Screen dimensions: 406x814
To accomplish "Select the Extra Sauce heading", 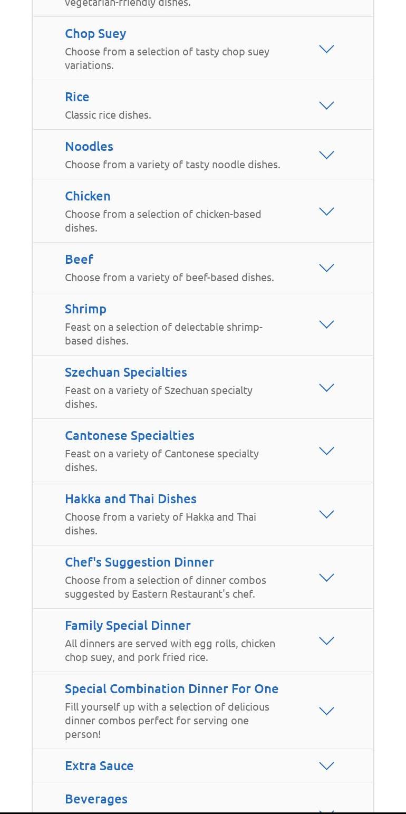I will pos(99,766).
